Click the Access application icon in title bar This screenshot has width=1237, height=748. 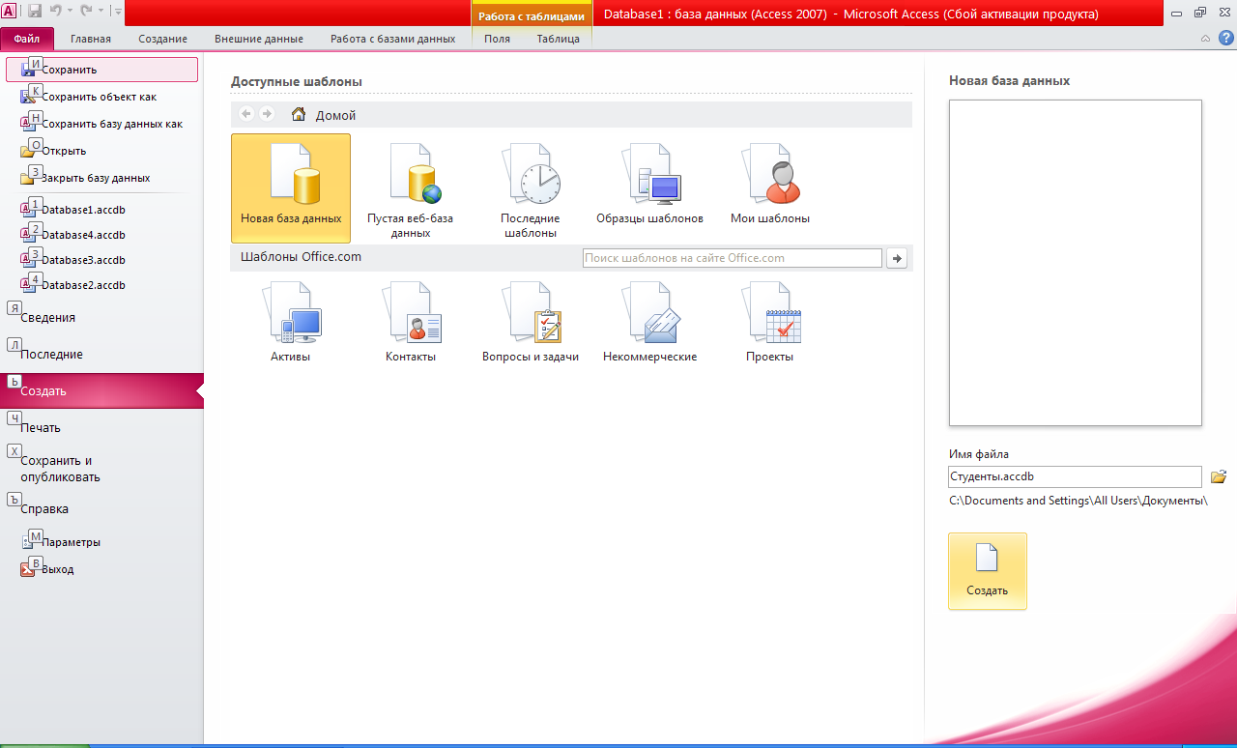[x=11, y=12]
